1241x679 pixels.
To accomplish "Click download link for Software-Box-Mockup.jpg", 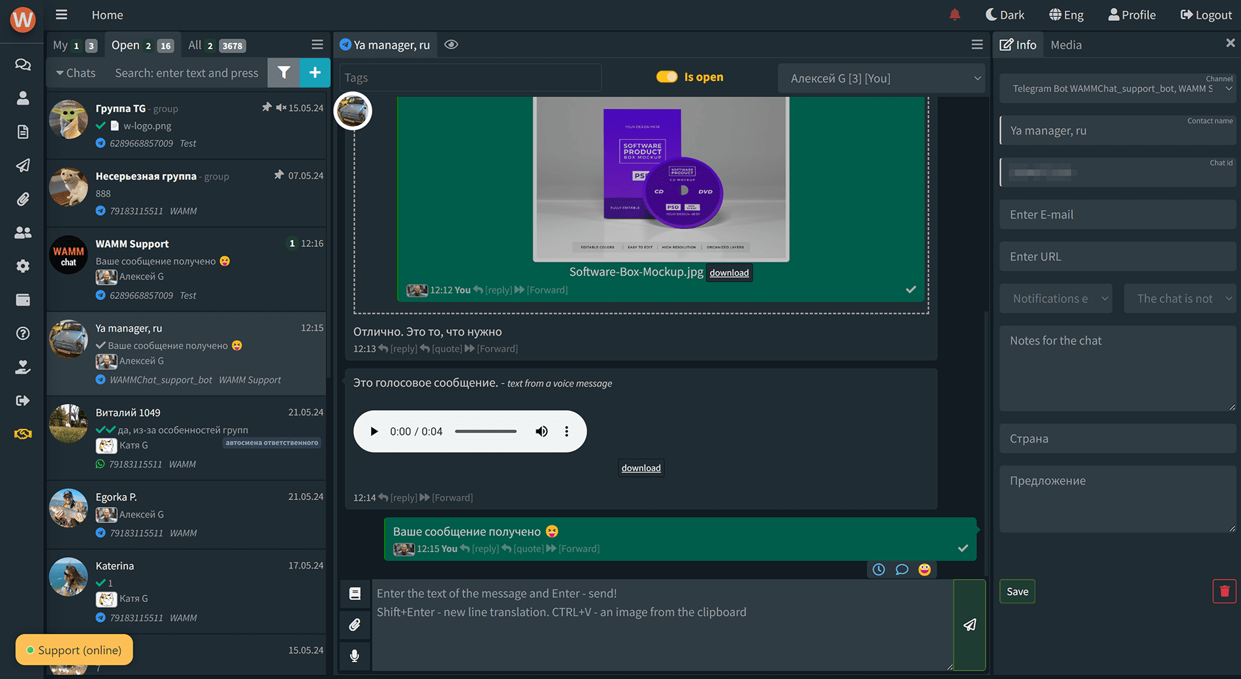I will (x=729, y=273).
